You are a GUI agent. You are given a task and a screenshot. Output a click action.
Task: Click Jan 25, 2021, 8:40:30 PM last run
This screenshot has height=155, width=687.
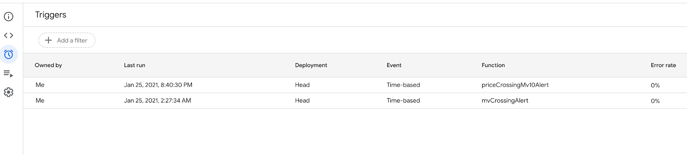click(158, 85)
